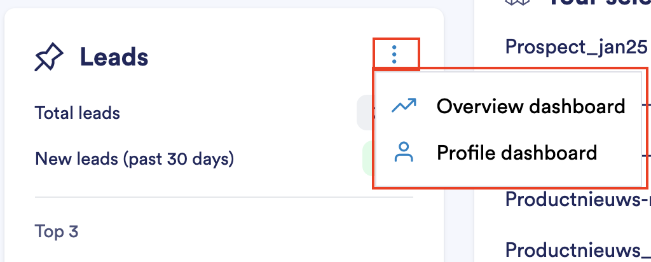Viewport: 651px width, 262px height.
Task: Open the Prospect_jan25 selection
Action: 575,46
